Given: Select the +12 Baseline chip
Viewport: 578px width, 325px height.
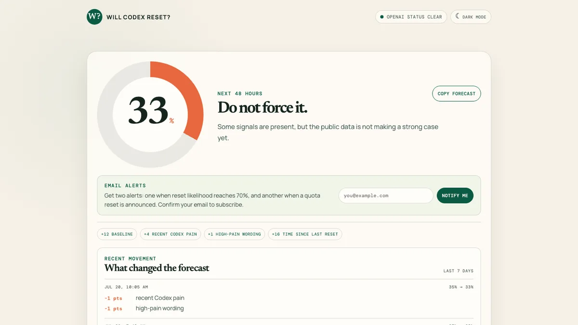Looking at the screenshot, I should click(x=117, y=234).
